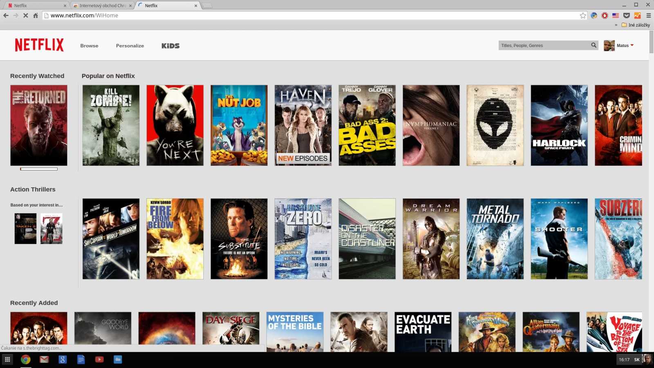The width and height of the screenshot is (654, 368).
Task: Open the Browse menu
Action: tap(89, 46)
